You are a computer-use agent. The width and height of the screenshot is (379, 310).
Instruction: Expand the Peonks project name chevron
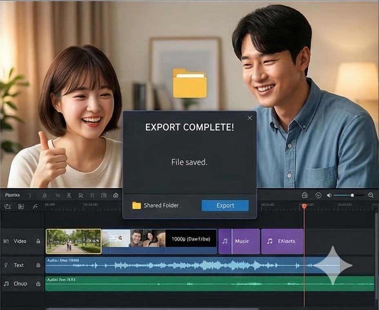(x=30, y=195)
